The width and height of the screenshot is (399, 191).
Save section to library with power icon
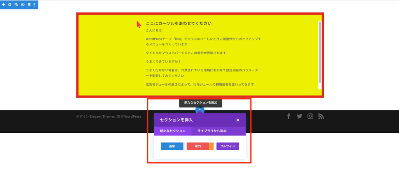point(23,5)
